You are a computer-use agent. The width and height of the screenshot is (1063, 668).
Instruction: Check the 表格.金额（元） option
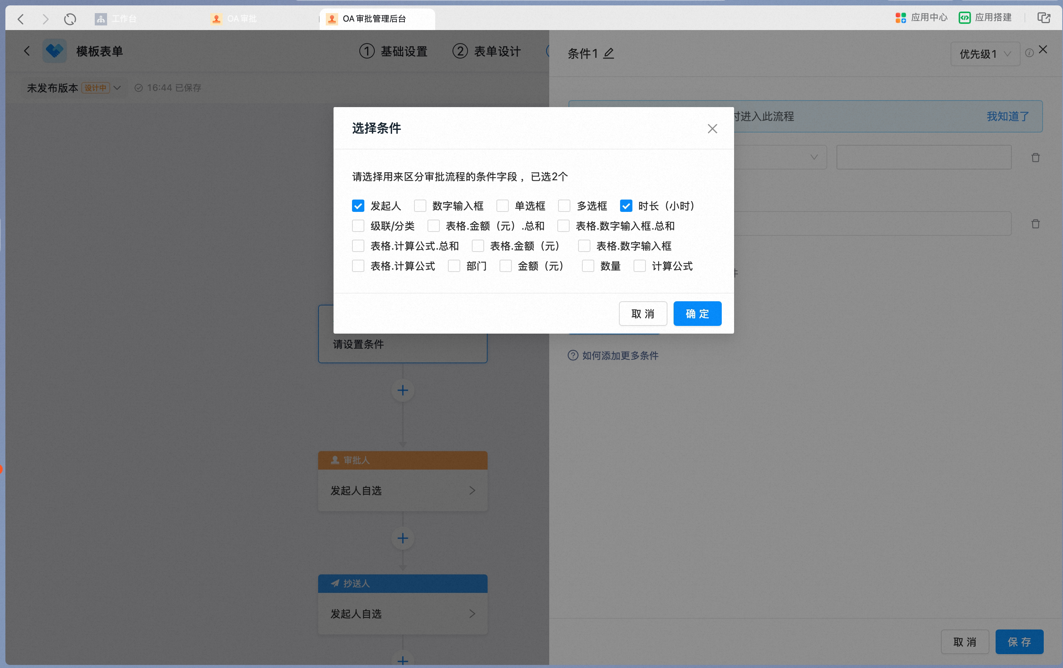478,246
